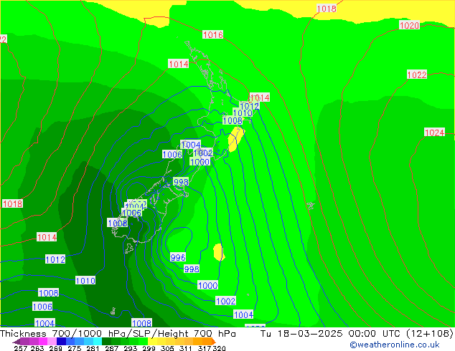Click the red 1020 isobar label
The width and height of the screenshot is (455, 351).
point(409,26)
